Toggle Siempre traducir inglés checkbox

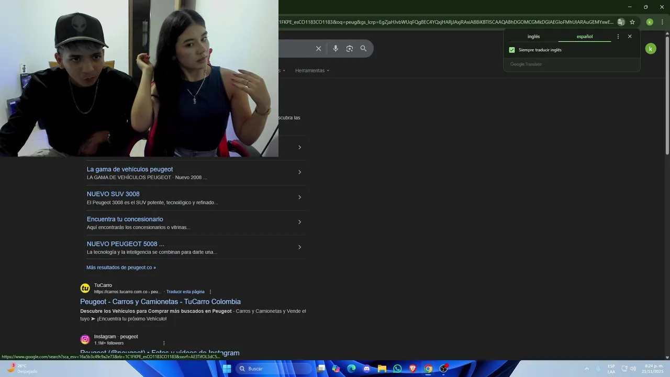pos(512,50)
